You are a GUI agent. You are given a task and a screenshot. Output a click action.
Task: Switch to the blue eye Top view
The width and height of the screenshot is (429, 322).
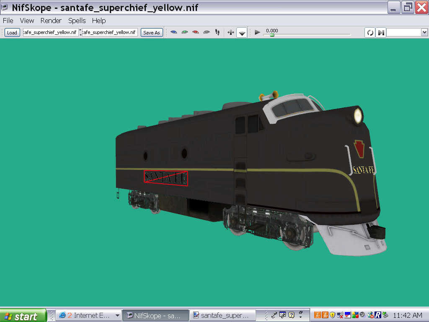click(x=174, y=32)
